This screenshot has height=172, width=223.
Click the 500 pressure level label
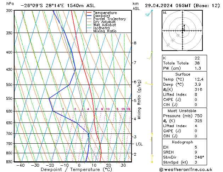[10, 85]
